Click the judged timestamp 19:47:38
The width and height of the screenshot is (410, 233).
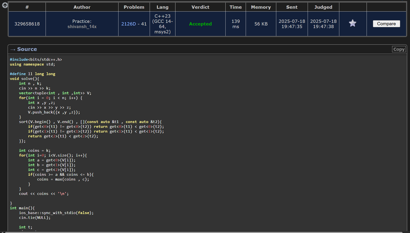point(323,27)
